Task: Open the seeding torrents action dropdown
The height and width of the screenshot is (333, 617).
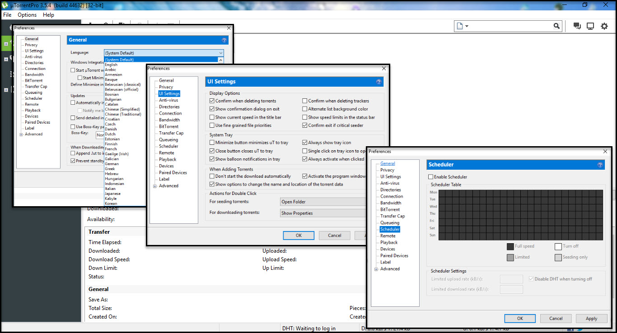Action: [x=323, y=202]
